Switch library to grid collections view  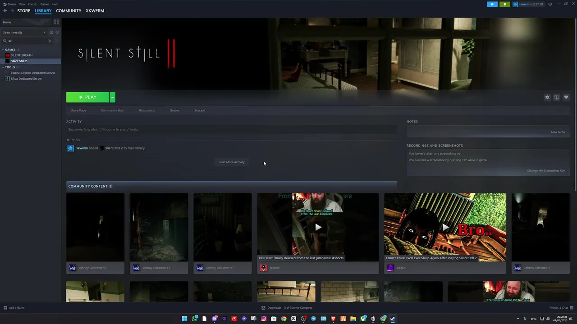(x=56, y=22)
